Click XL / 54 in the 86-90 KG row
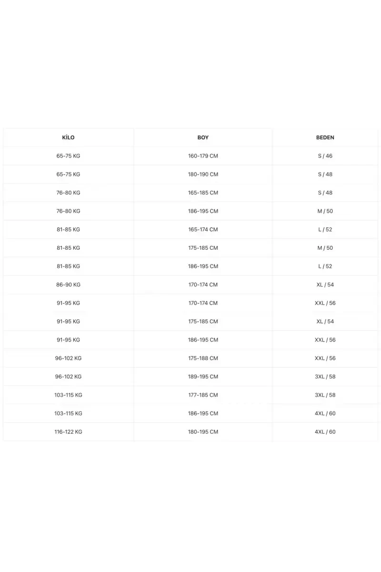The width and height of the screenshot is (381, 572). (x=325, y=285)
